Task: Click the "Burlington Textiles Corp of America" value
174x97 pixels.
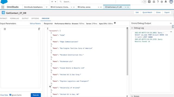Action: 76,48
